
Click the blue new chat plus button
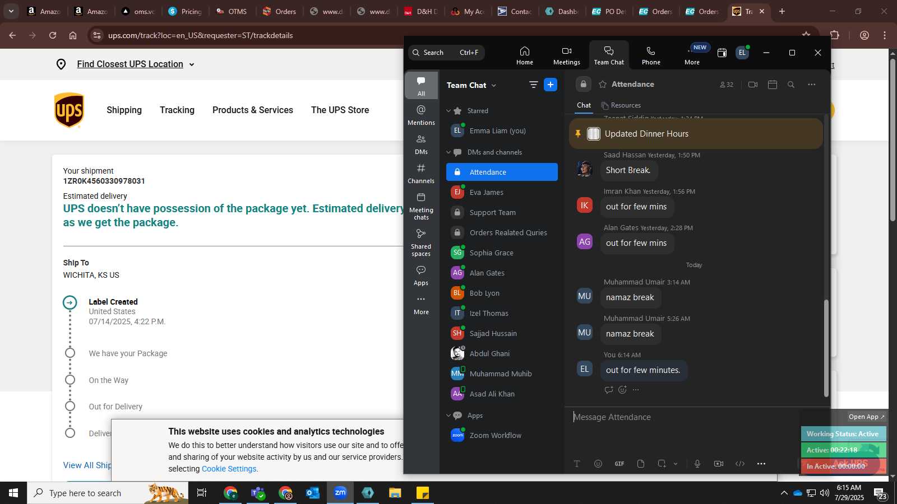(x=551, y=85)
